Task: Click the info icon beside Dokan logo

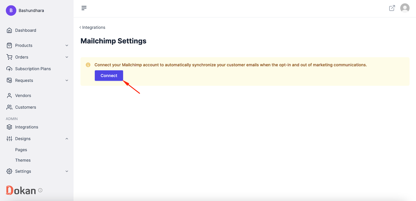Action: click(x=40, y=190)
